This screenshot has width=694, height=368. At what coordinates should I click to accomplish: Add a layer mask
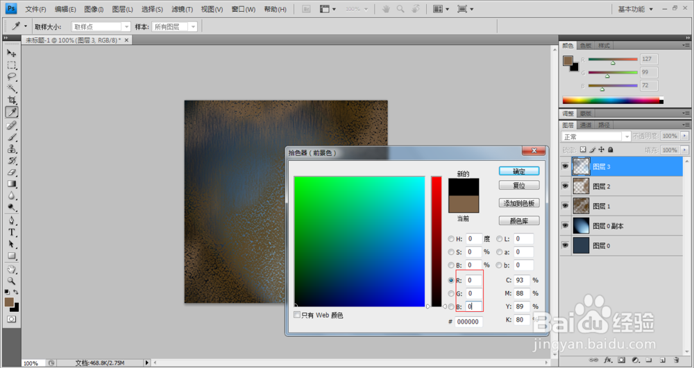(x=621, y=360)
